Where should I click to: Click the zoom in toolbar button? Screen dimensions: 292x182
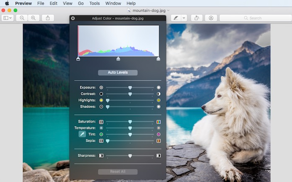click(x=33, y=18)
